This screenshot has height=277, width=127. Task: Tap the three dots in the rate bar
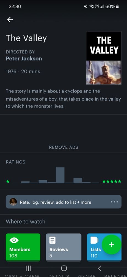114,202
